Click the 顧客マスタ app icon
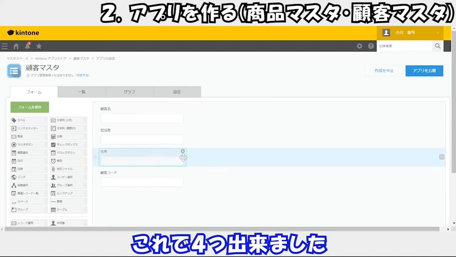 pyautogui.click(x=14, y=71)
